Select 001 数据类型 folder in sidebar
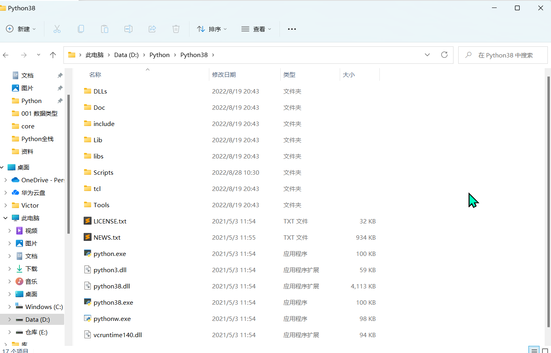 coord(35,113)
